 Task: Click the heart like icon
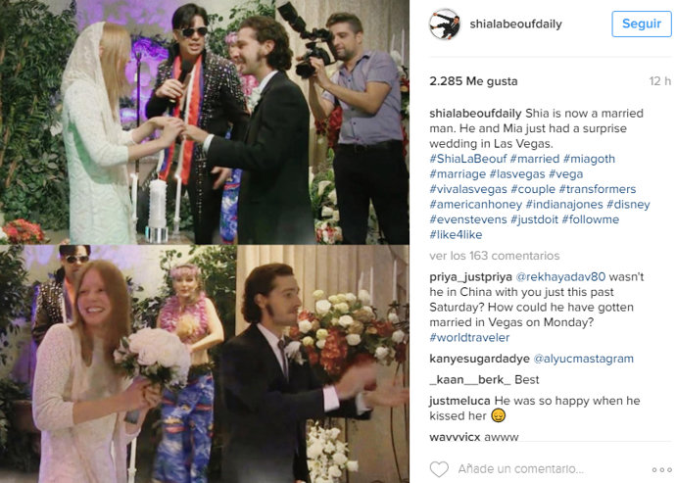pos(439,468)
